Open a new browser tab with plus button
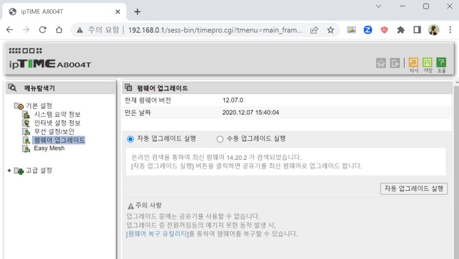This screenshot has height=259, width=459. (x=137, y=11)
